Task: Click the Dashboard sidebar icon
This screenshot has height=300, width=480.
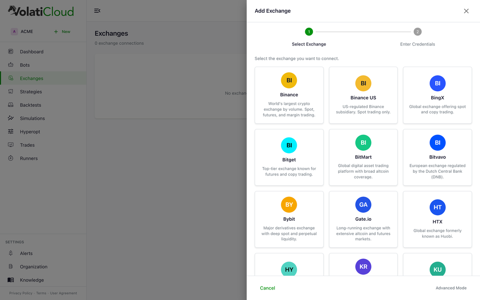Action: [11, 52]
